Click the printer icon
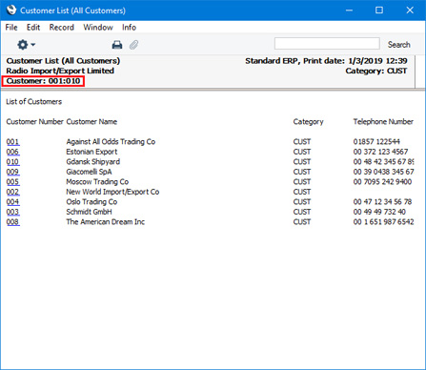 tap(117, 45)
